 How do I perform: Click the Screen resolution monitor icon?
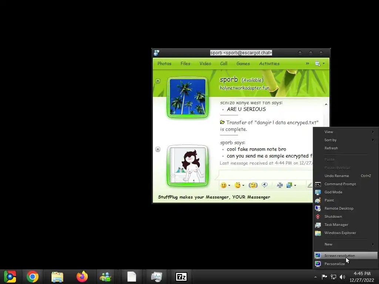318,256
